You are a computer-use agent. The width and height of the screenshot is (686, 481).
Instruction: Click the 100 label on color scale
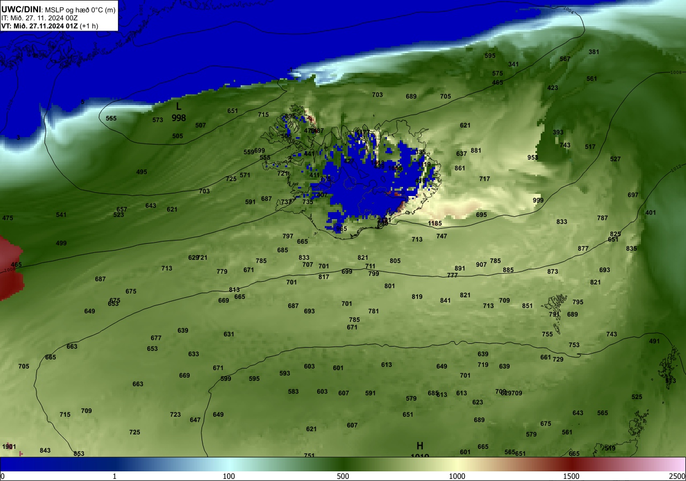click(x=229, y=476)
